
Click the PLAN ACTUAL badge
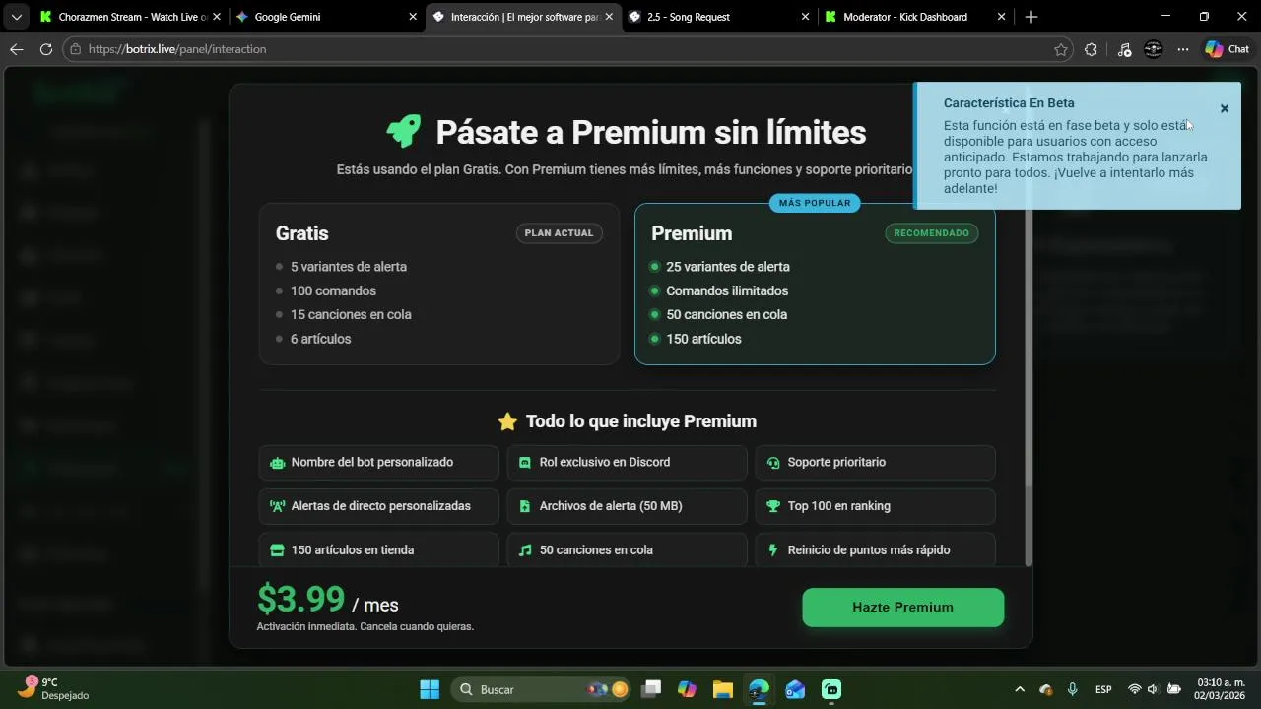click(559, 233)
